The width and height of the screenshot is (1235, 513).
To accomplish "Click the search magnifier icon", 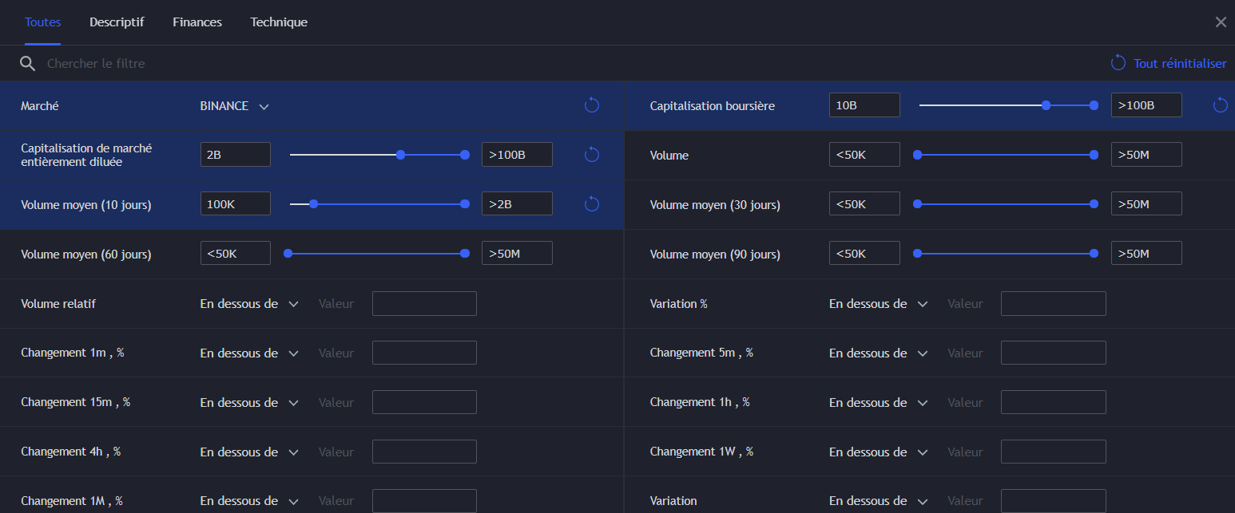I will [28, 64].
